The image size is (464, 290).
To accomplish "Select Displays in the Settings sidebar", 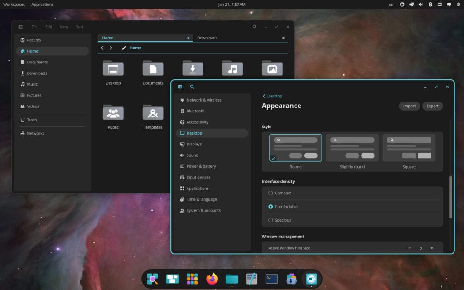I will (193, 144).
